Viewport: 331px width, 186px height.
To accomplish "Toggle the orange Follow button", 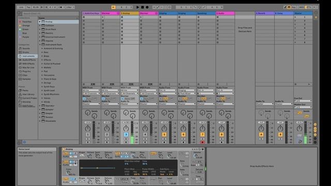I will coord(114,7).
